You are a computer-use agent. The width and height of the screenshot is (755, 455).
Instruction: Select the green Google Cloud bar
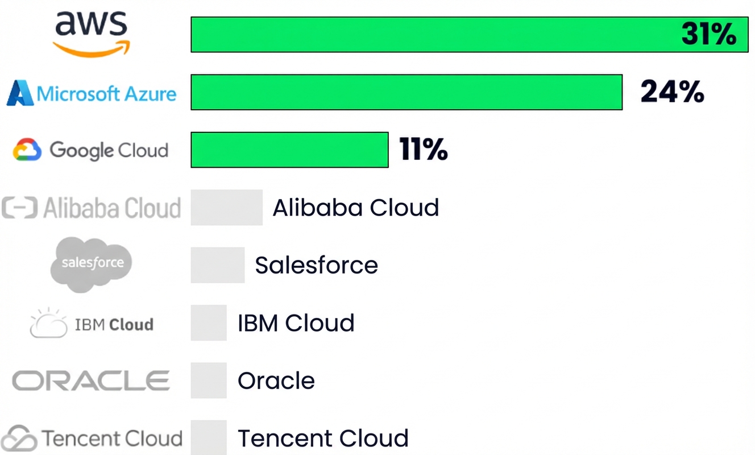coord(289,150)
